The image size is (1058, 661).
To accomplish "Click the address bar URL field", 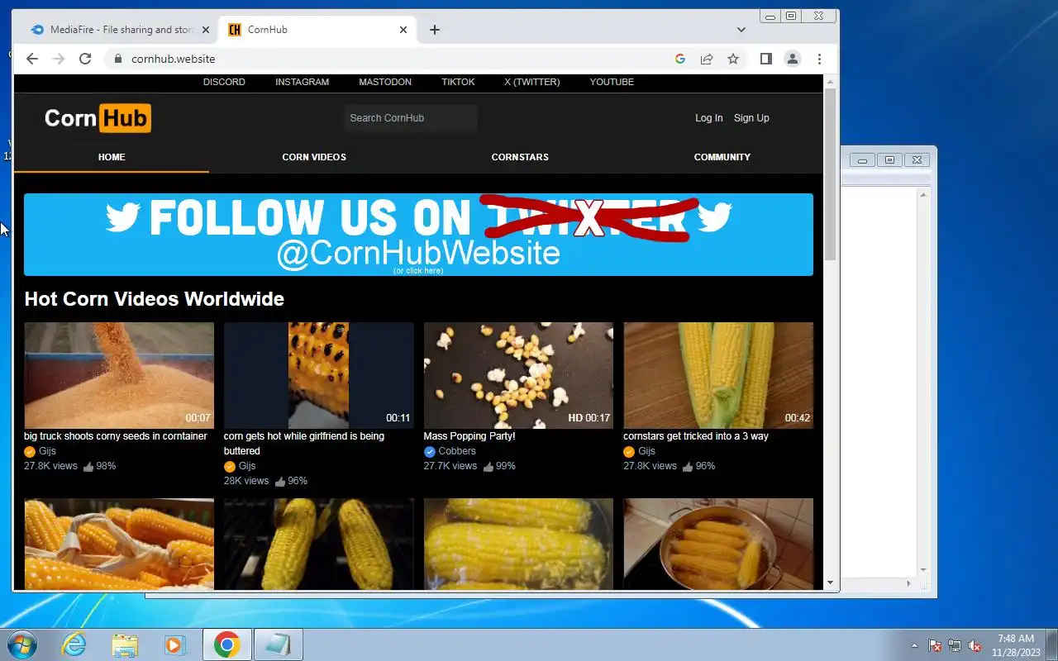I will [x=397, y=59].
